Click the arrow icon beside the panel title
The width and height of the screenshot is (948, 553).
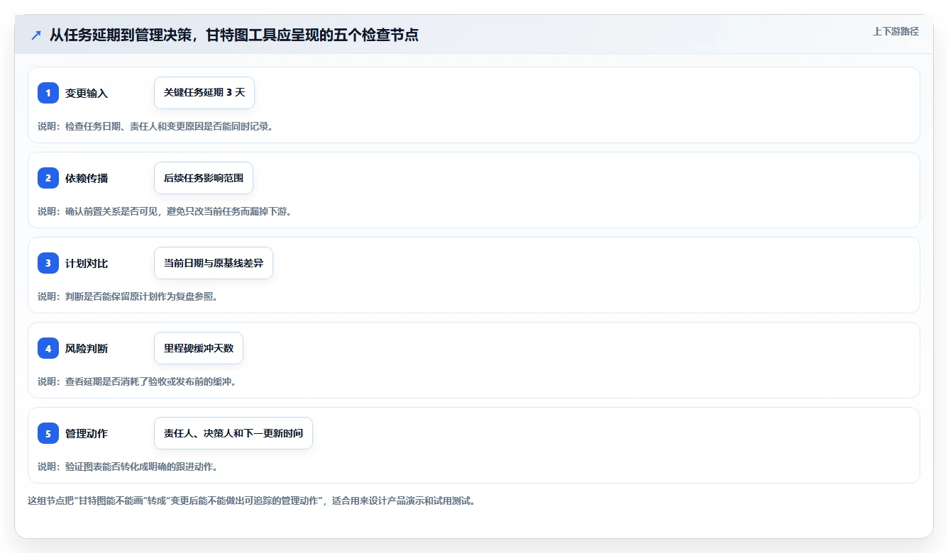(36, 35)
